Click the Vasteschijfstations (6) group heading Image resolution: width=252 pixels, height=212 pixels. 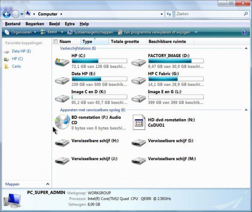(78, 48)
